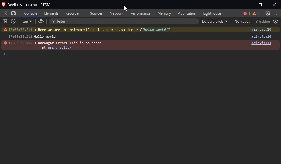The height and width of the screenshot is (164, 281).
Task: Open the Default levels dropdown
Action: pos(215,22)
